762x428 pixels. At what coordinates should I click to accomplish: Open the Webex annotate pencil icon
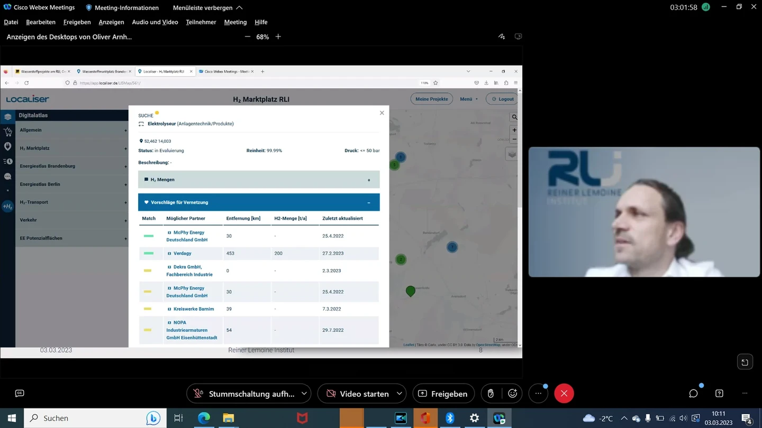[501, 36]
